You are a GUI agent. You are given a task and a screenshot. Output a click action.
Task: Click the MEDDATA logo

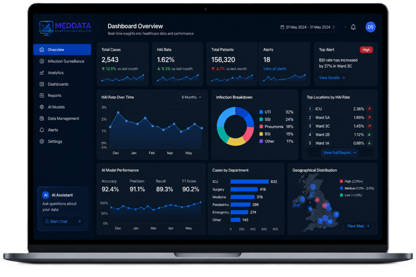click(x=65, y=28)
